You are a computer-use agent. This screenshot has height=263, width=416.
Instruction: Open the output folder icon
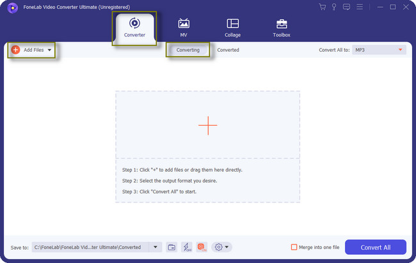(172, 248)
